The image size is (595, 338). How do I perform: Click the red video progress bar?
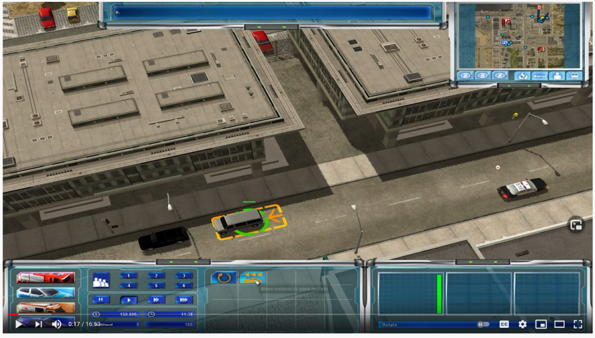(x=13, y=314)
